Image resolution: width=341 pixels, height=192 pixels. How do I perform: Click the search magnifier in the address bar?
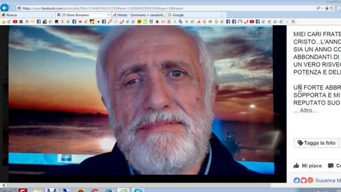click(318, 9)
